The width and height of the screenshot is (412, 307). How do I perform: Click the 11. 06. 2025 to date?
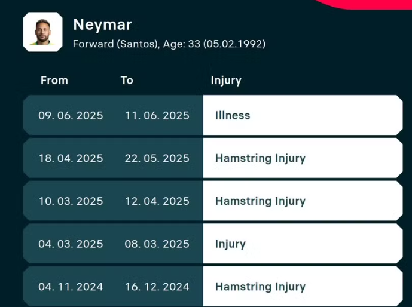pyautogui.click(x=157, y=115)
